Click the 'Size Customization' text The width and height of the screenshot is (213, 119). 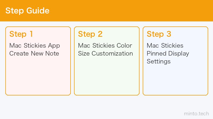[105, 54]
